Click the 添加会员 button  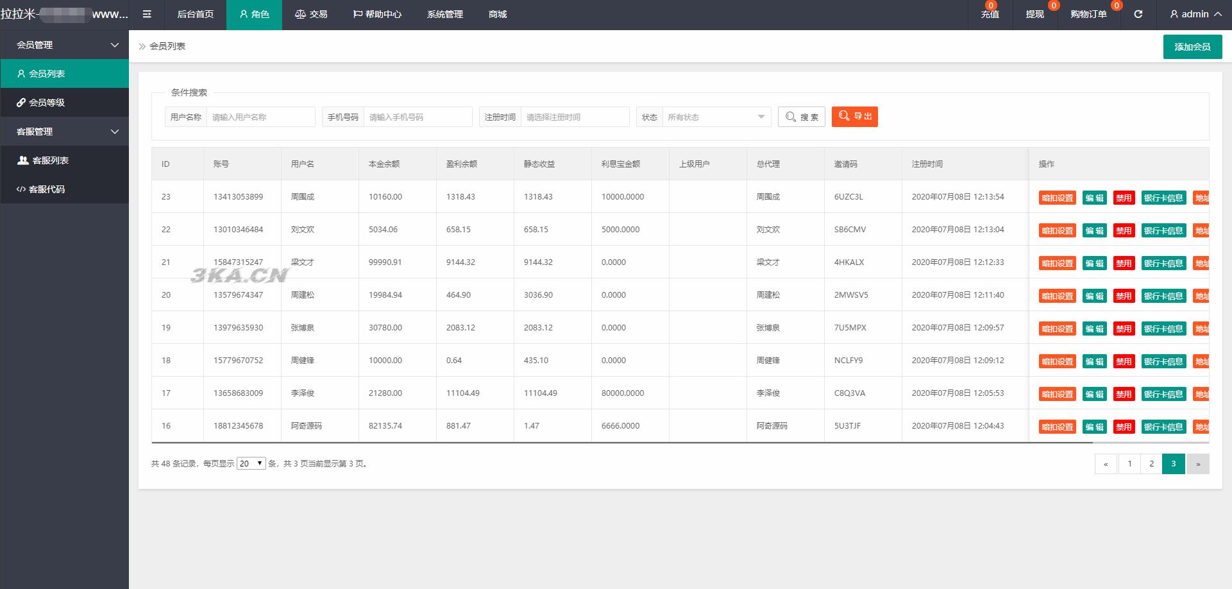(1192, 47)
